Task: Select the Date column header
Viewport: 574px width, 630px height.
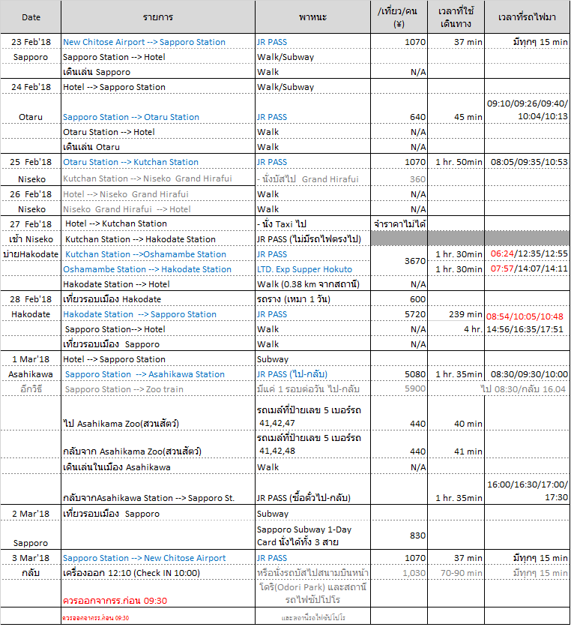Action: (x=31, y=16)
